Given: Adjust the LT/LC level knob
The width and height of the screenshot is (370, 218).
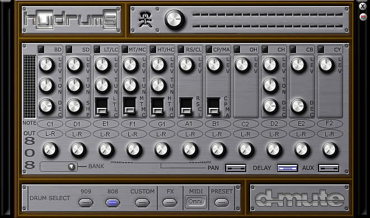Looking at the screenshot, I should (x=102, y=65).
